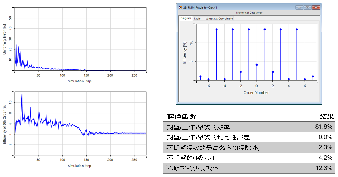Click the window title '23: FMM Result for Opt.#1'
Screen dimensions: 338x177
click(200, 8)
